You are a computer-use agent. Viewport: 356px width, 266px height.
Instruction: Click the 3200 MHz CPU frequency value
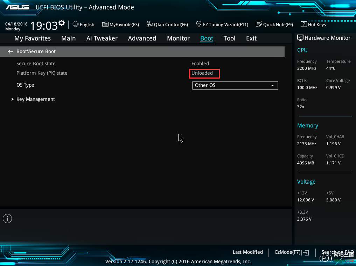pyautogui.click(x=307, y=68)
